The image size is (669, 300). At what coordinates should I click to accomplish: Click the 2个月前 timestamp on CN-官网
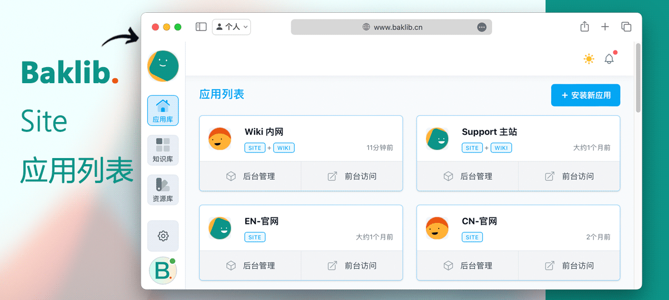tap(598, 237)
